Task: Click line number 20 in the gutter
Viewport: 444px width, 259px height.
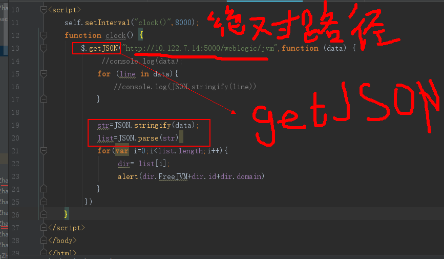Action: click(15, 138)
